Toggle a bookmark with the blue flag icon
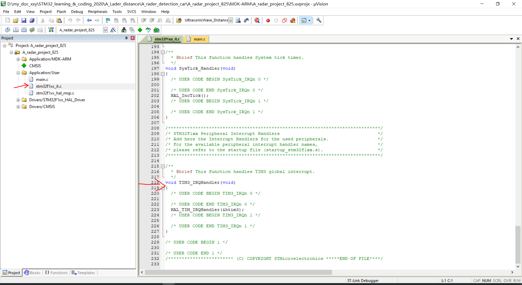 coord(108,20)
